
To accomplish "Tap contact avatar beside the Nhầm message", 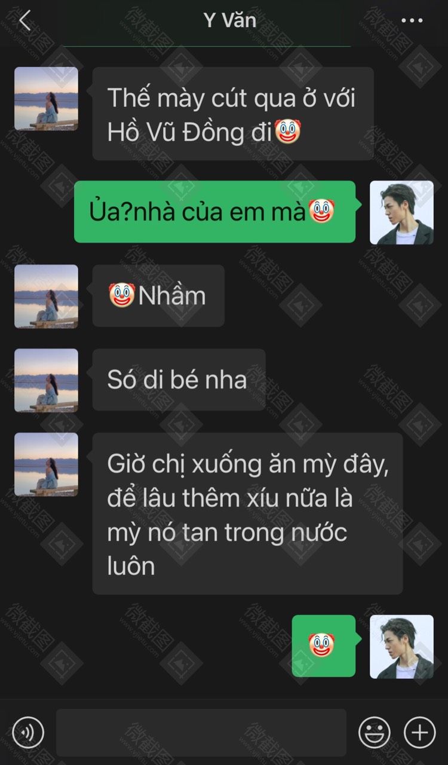I will pyautogui.click(x=46, y=296).
